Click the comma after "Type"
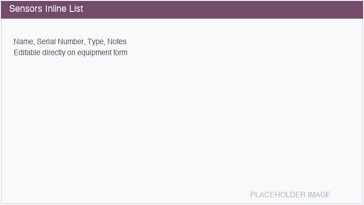 tap(105, 44)
